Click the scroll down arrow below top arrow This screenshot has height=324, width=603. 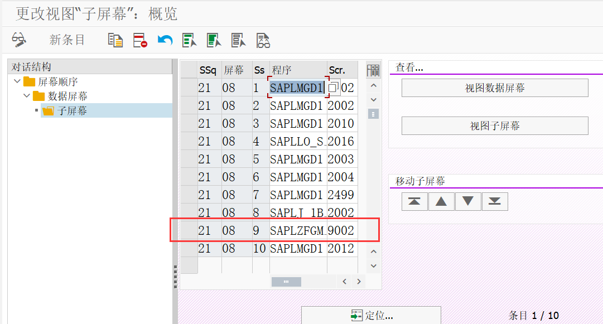pyautogui.click(x=373, y=100)
